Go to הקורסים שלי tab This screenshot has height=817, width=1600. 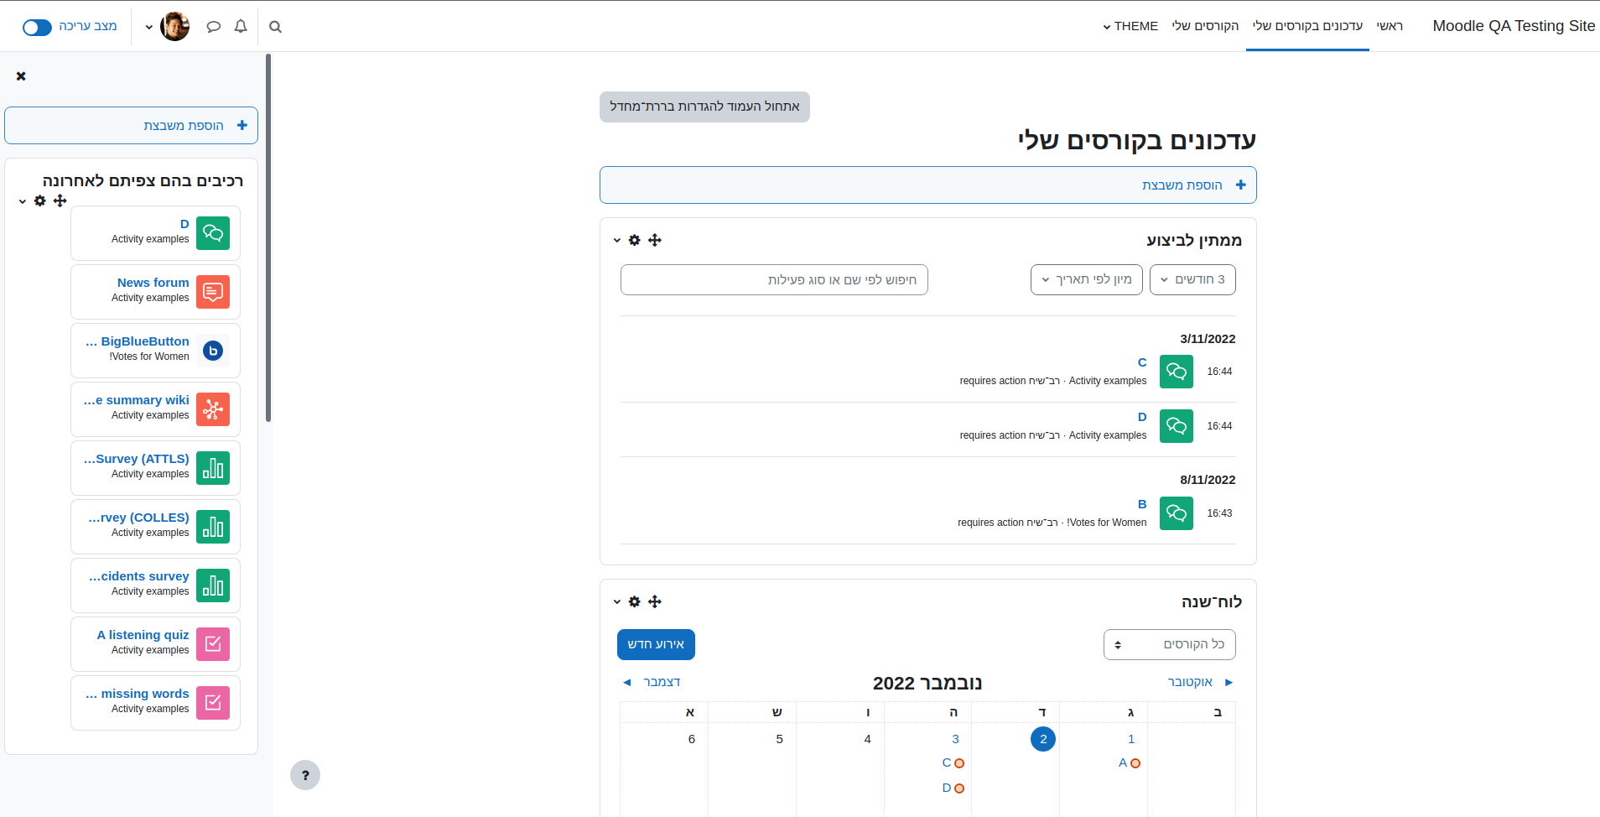1205,26
